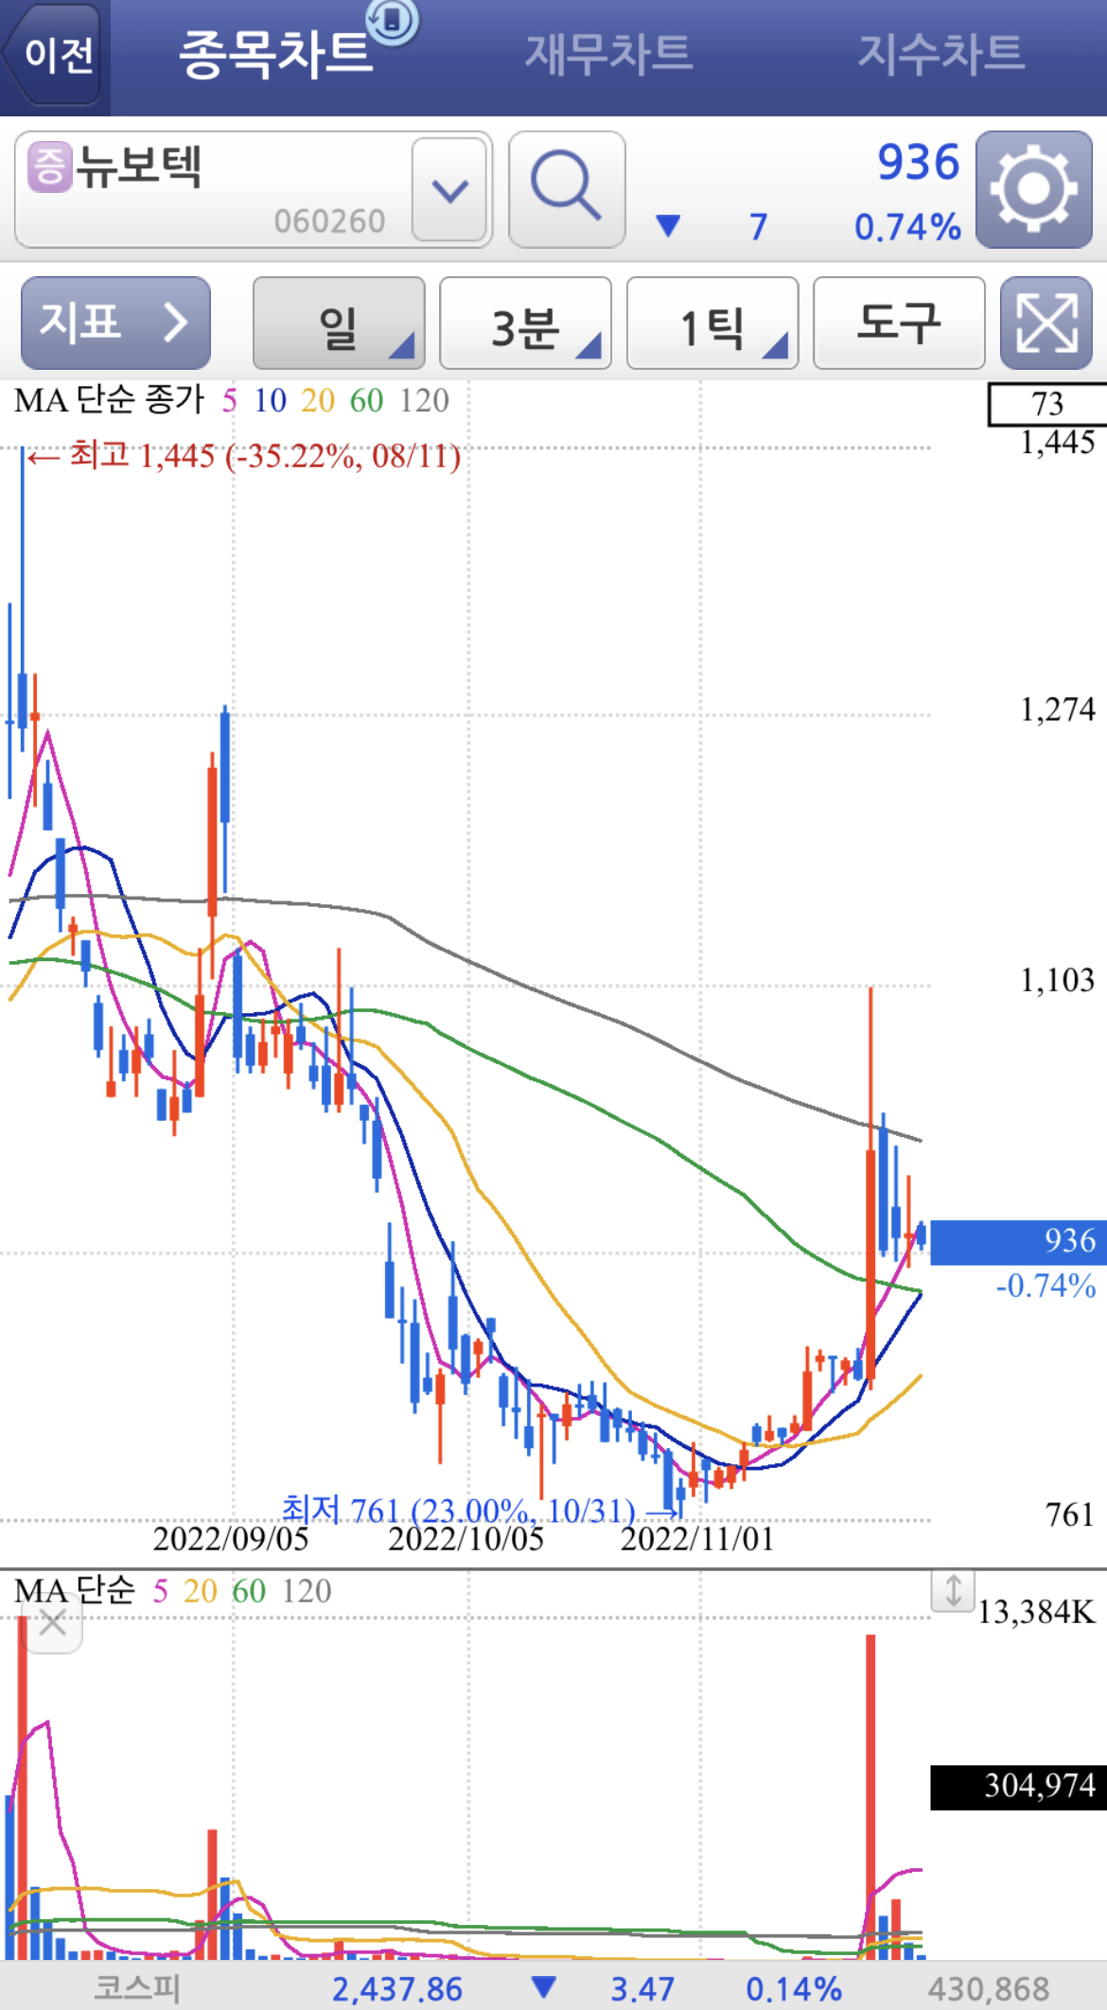Tap the 304,974 volume value tag

click(1018, 1787)
